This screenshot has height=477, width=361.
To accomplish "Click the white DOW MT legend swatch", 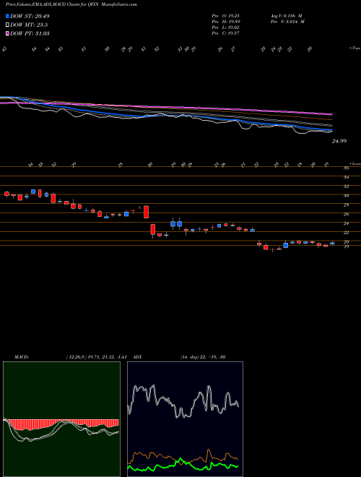I will click(8, 25).
